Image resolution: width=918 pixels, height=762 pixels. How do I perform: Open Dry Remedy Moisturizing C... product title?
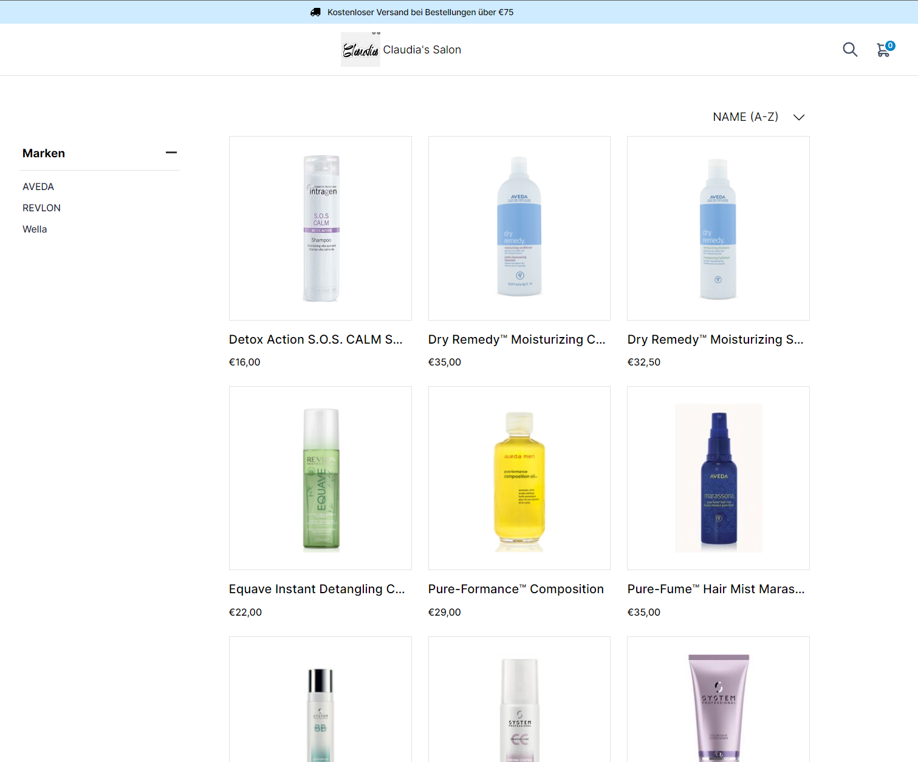click(516, 339)
